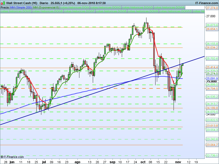
Task: Open the IT-Finance.com link at top right
Action: point(206,3)
